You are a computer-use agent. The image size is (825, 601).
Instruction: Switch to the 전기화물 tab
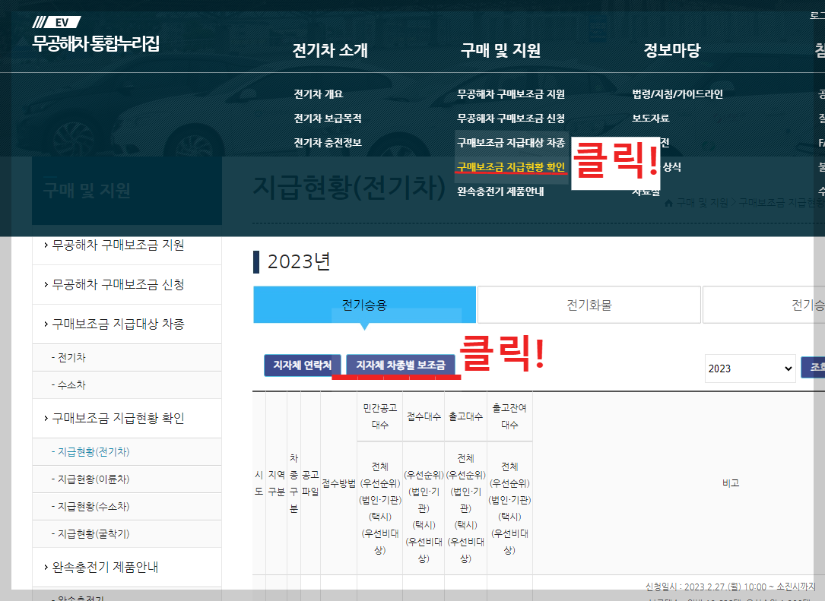pyautogui.click(x=589, y=304)
